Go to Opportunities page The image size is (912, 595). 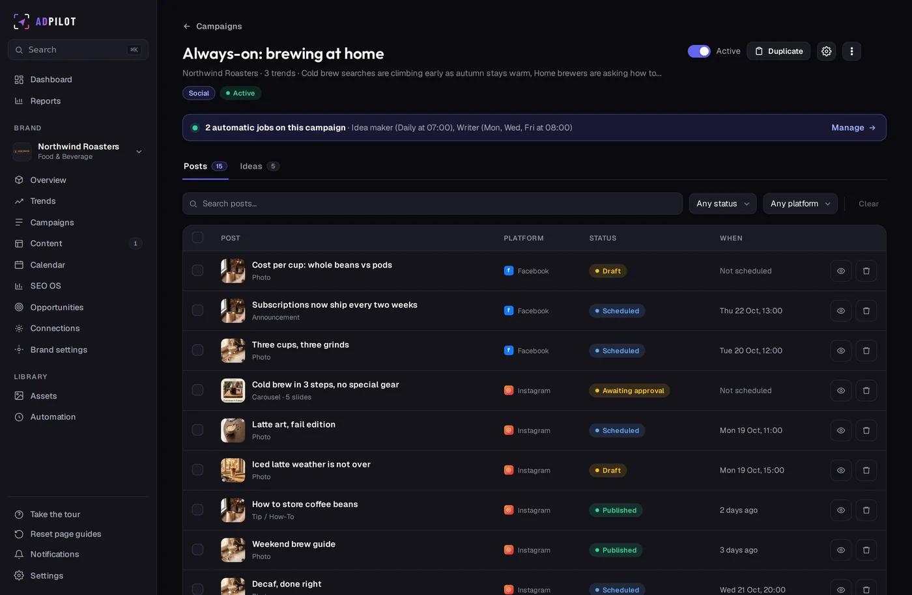pyautogui.click(x=78, y=307)
